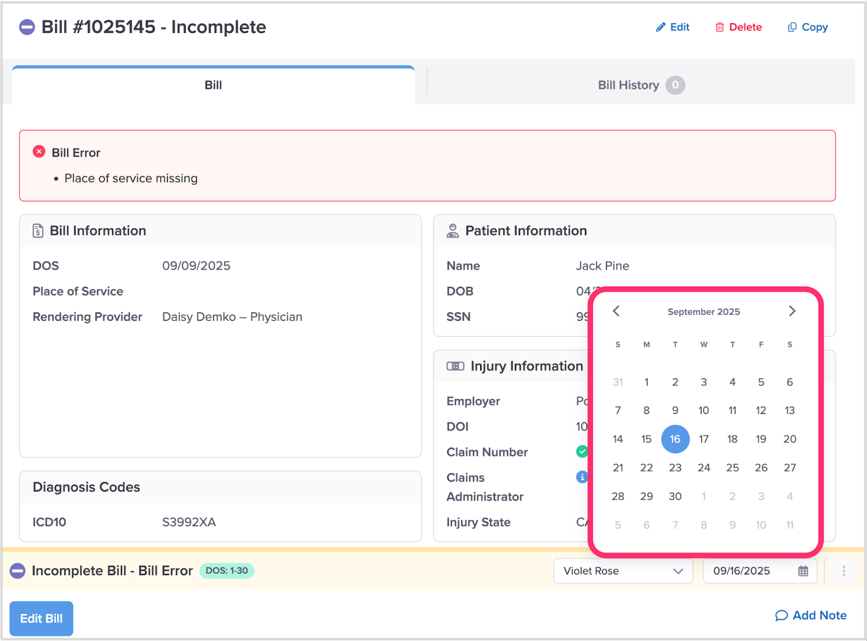Click the 09/16/2025 date input field

748,571
